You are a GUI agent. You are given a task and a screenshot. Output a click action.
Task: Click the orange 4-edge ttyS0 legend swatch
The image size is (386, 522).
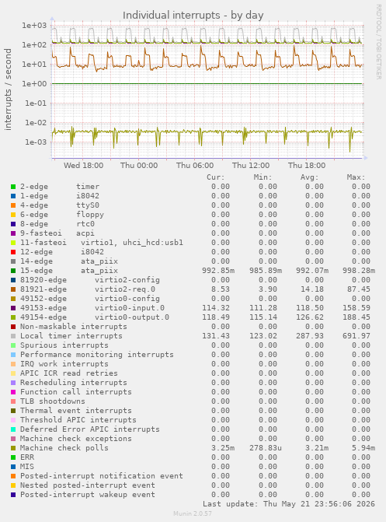[x=13, y=205]
